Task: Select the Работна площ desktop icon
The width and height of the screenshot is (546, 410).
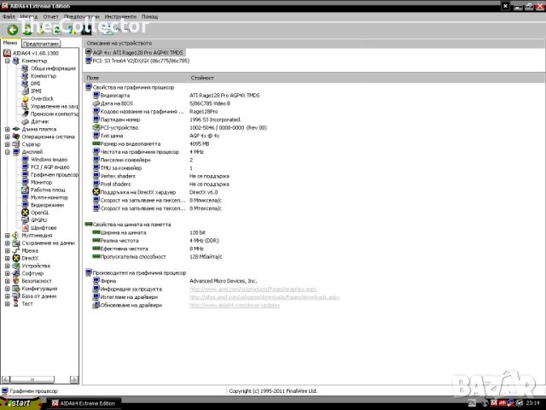Action: tap(25, 190)
